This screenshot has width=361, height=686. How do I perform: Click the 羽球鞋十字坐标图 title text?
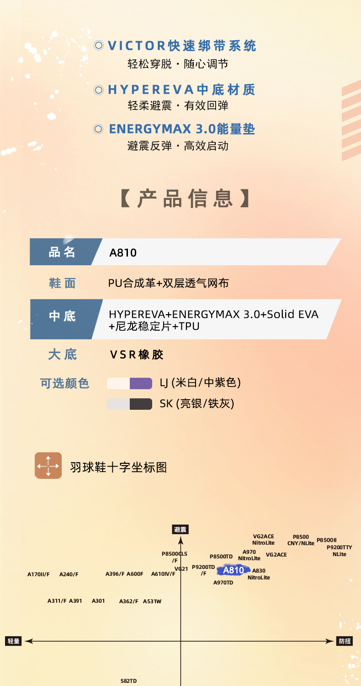click(x=118, y=467)
